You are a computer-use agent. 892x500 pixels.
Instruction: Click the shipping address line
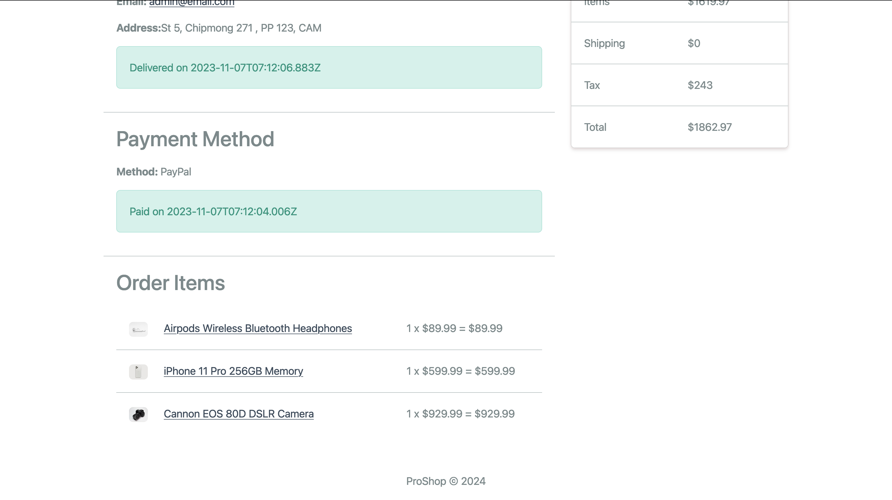pos(218,28)
